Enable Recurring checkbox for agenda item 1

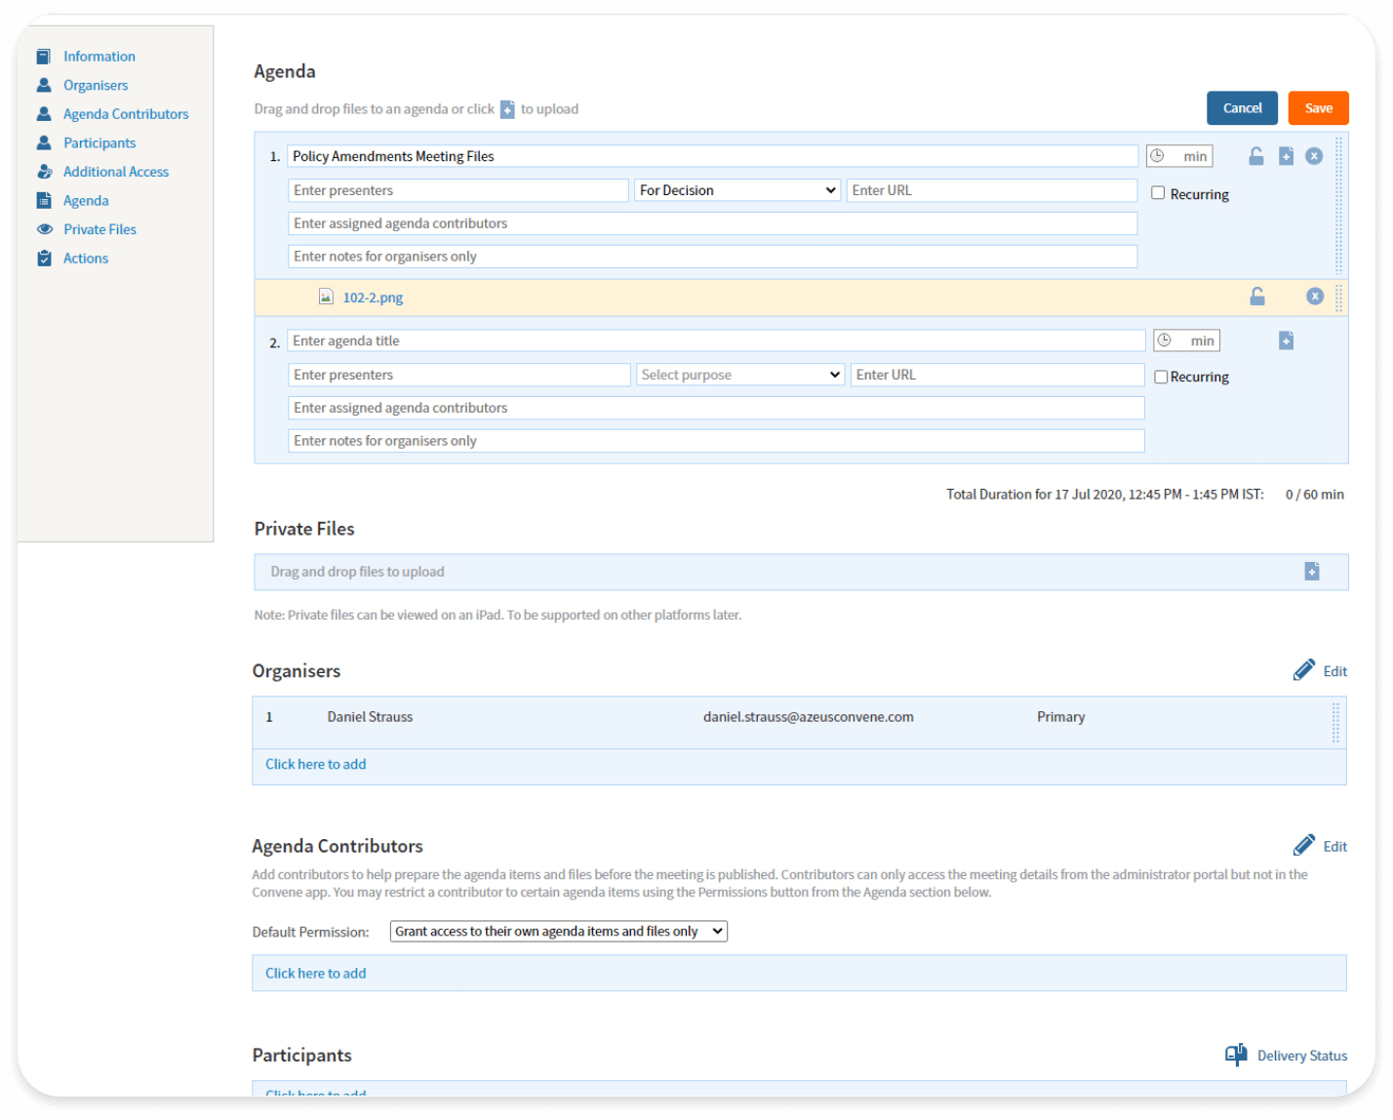point(1158,193)
